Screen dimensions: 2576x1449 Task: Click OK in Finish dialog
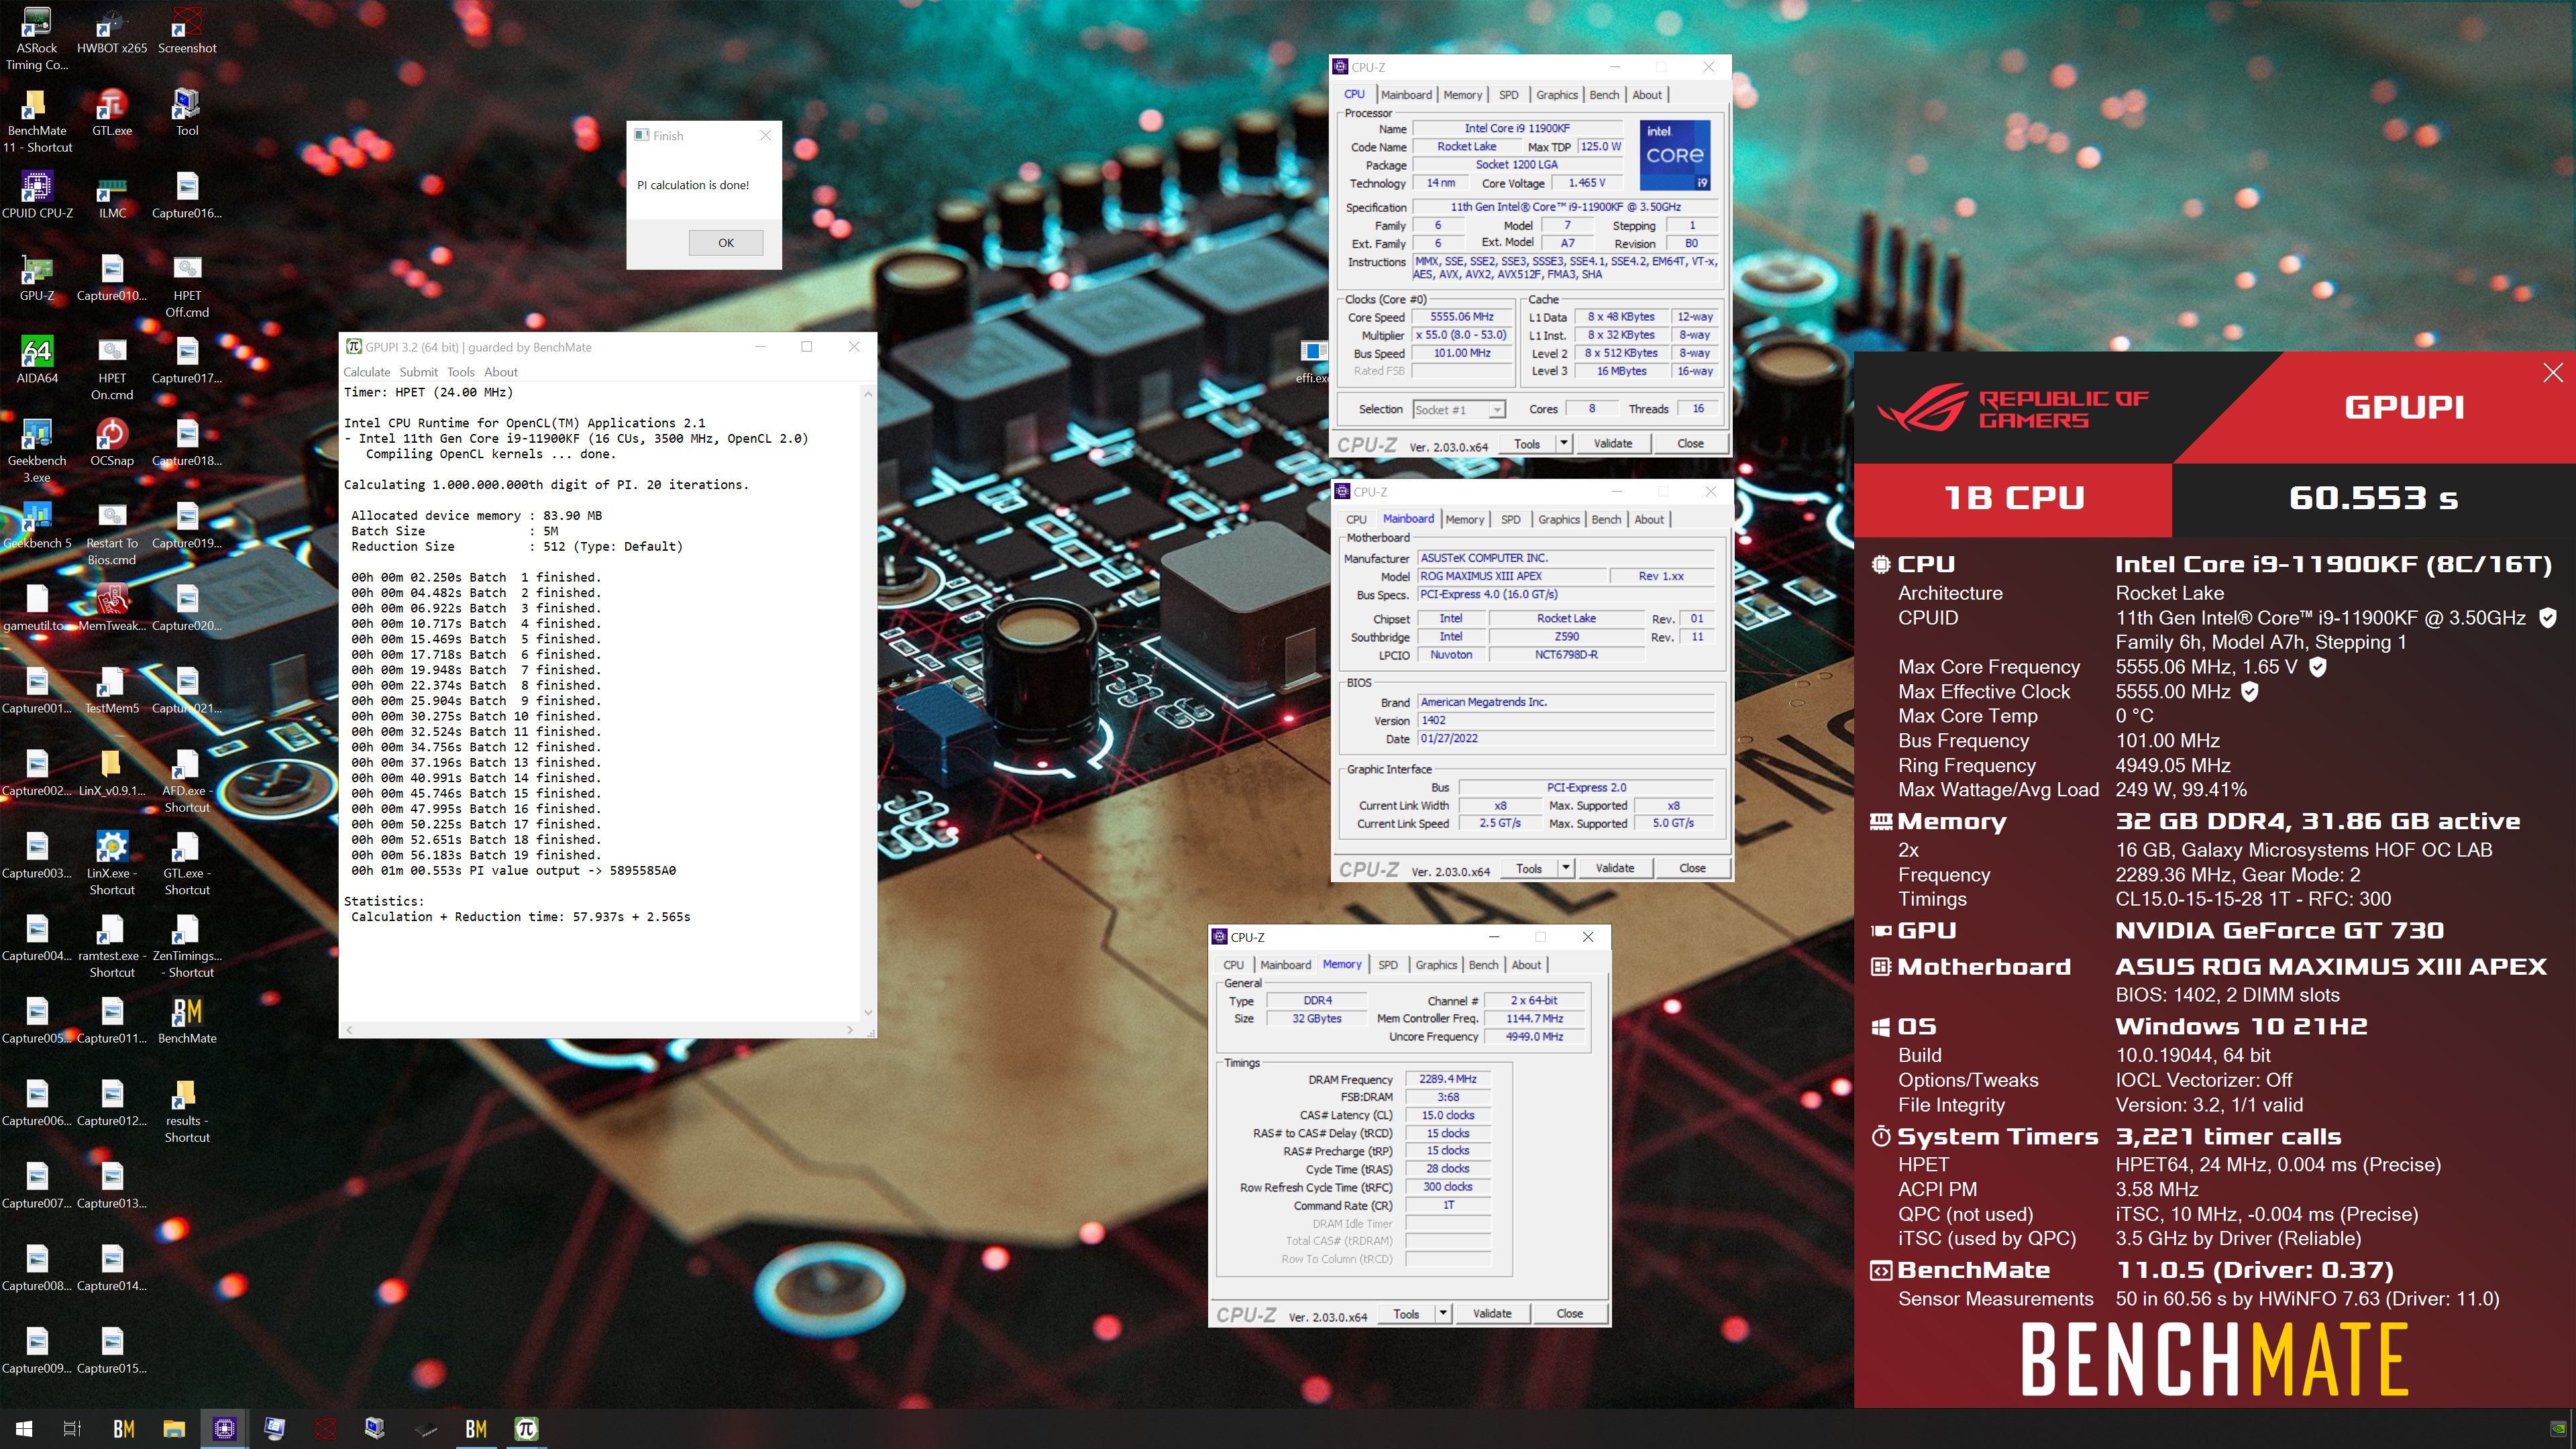(726, 242)
